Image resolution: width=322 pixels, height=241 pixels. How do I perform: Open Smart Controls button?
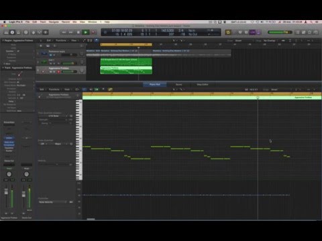[x=34, y=32]
